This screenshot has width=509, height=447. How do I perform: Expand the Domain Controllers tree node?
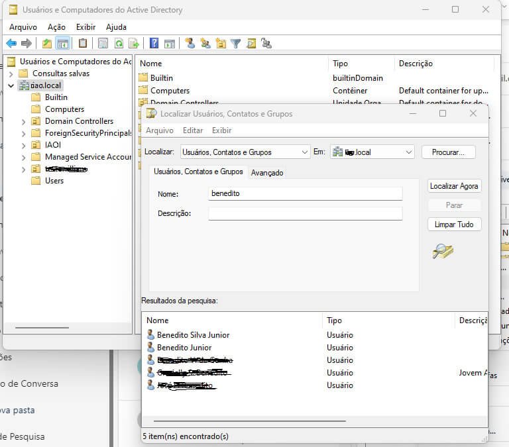coord(23,122)
